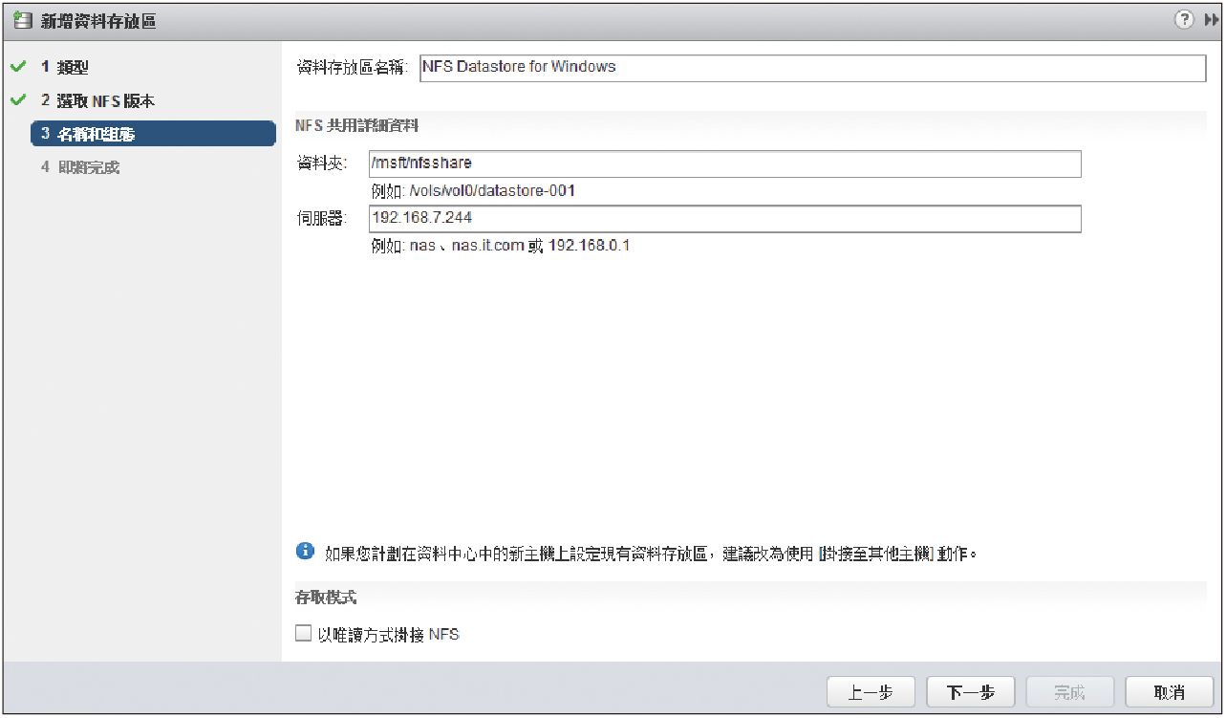Click the 資料夾 input containing /msft/nfsshare
Screen dimensions: 1226x718
(x=724, y=163)
